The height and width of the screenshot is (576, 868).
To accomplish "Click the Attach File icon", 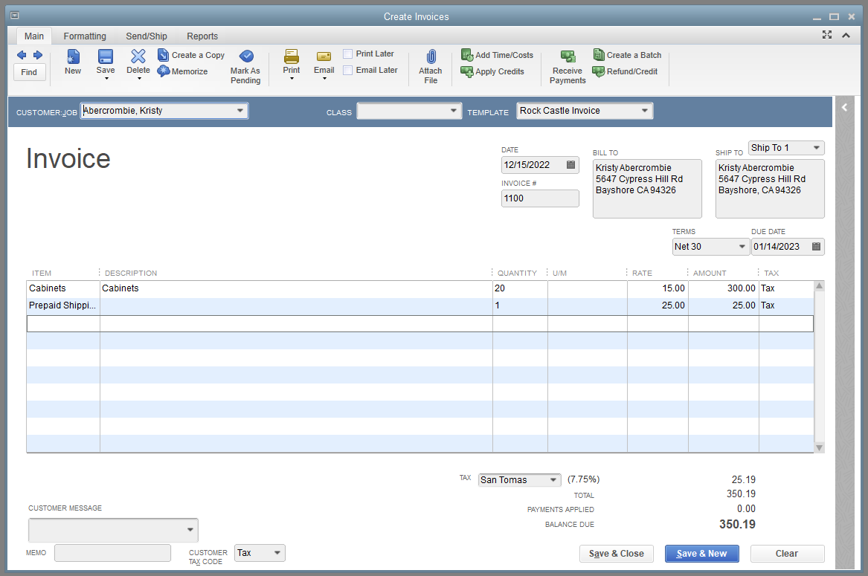I will click(x=431, y=63).
